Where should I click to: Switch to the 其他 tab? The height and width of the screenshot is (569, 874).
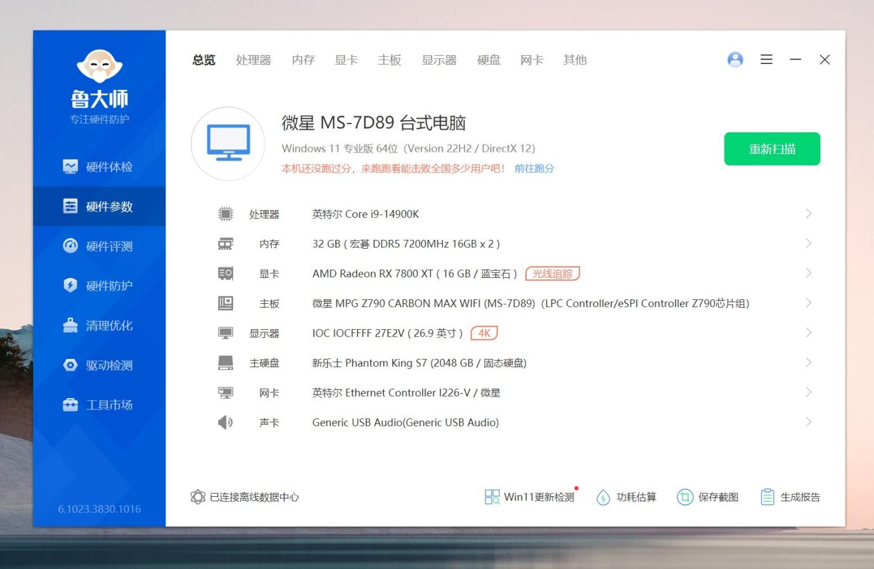[x=575, y=60]
